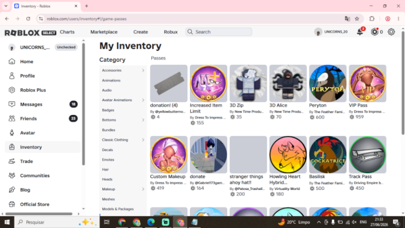Open the Custom Makeup pass link
The height and width of the screenshot is (228, 405).
click(168, 176)
